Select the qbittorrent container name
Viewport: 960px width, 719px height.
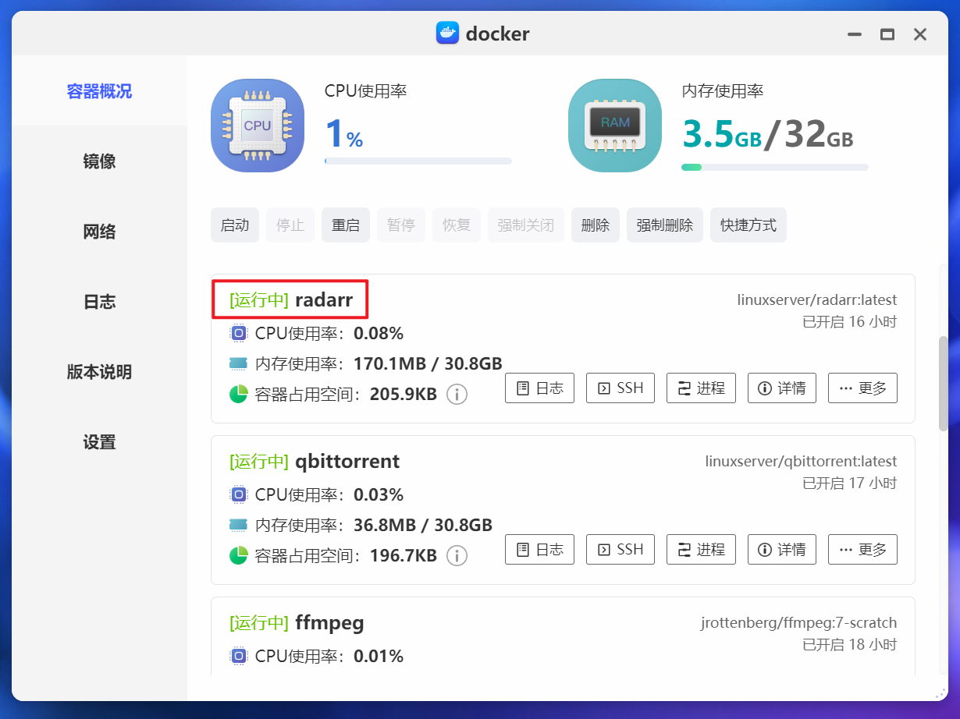(347, 462)
